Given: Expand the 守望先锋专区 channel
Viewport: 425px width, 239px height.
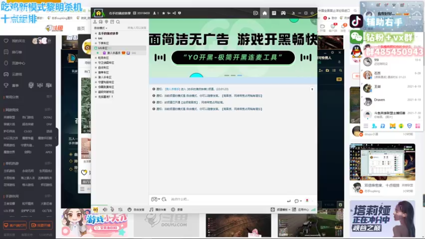Looking at the screenshot, I should [96, 82].
